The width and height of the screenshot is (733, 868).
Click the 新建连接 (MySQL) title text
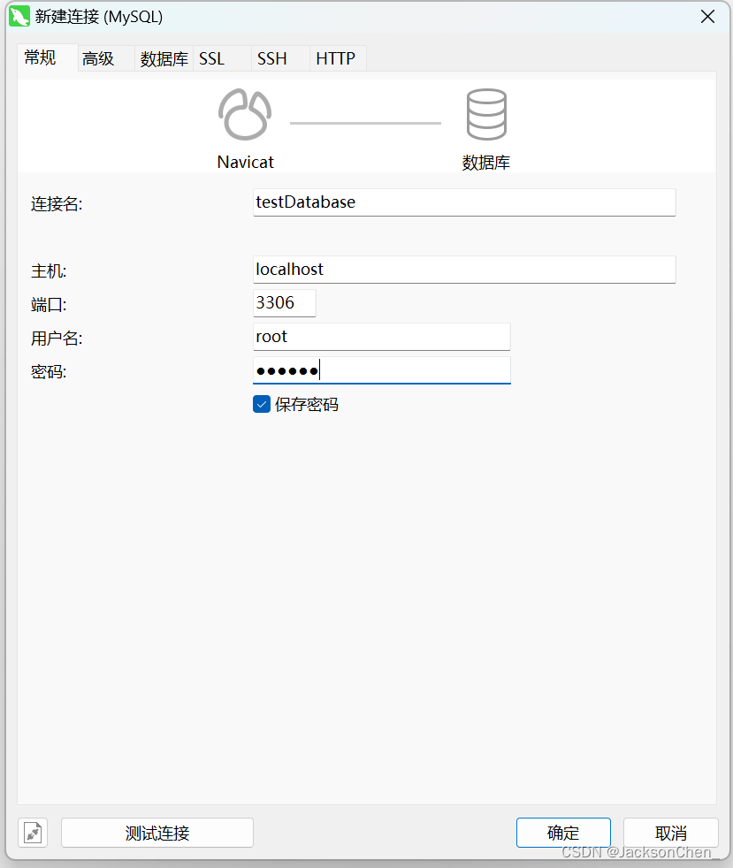[x=99, y=17]
